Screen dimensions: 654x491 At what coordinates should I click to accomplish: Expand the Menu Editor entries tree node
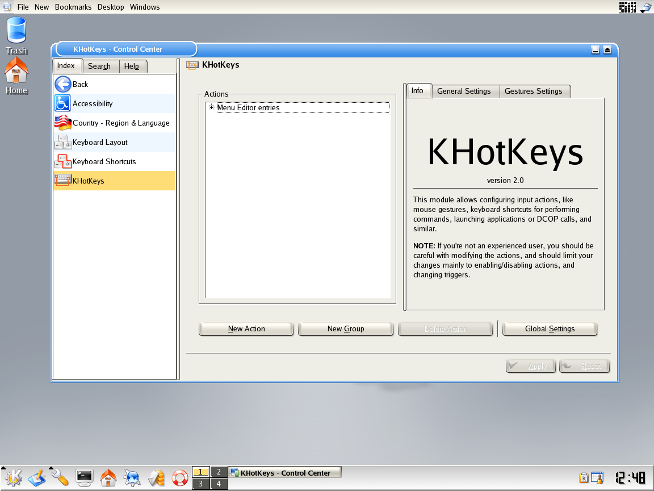[211, 108]
